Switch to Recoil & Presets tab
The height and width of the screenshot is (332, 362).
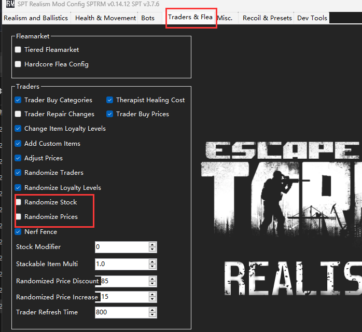point(267,18)
